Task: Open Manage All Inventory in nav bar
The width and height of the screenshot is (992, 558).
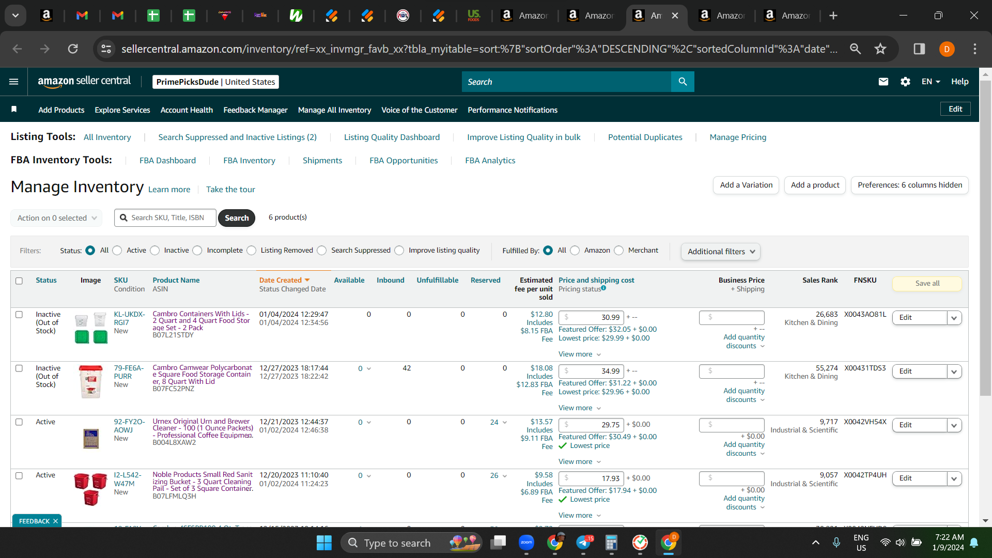Action: [x=334, y=110]
